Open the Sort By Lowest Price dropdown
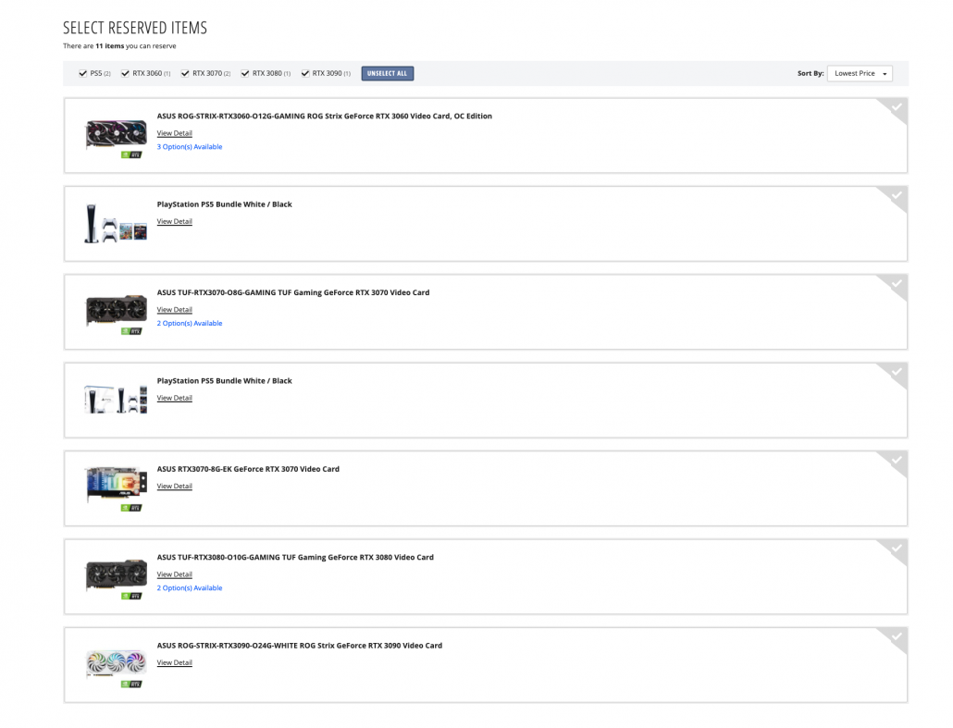The height and width of the screenshot is (728, 953). coord(860,73)
